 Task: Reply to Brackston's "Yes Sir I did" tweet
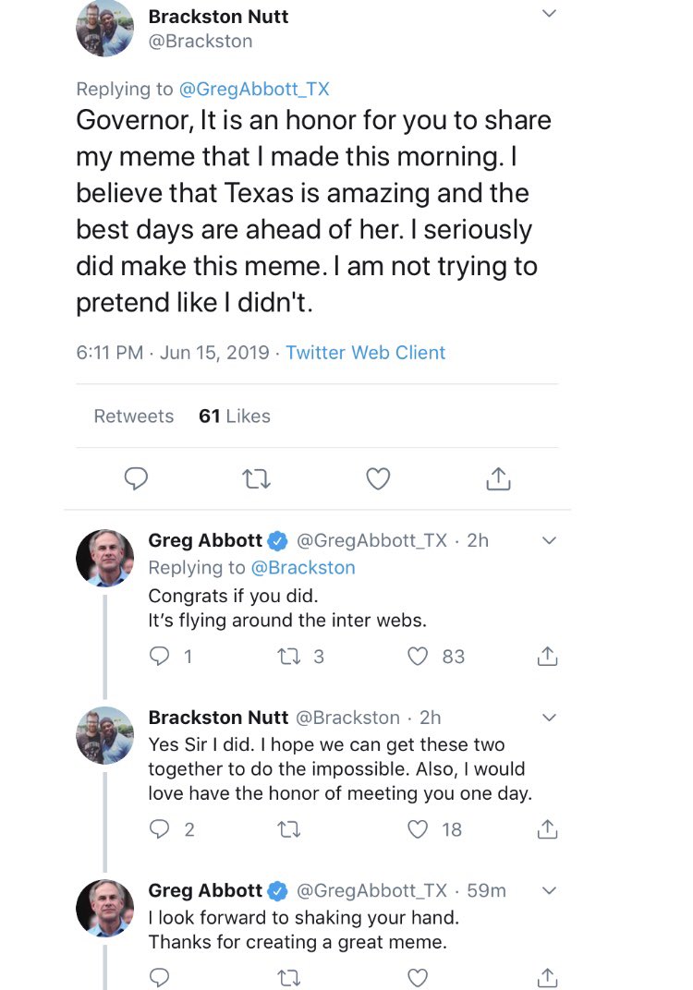pyautogui.click(x=161, y=829)
